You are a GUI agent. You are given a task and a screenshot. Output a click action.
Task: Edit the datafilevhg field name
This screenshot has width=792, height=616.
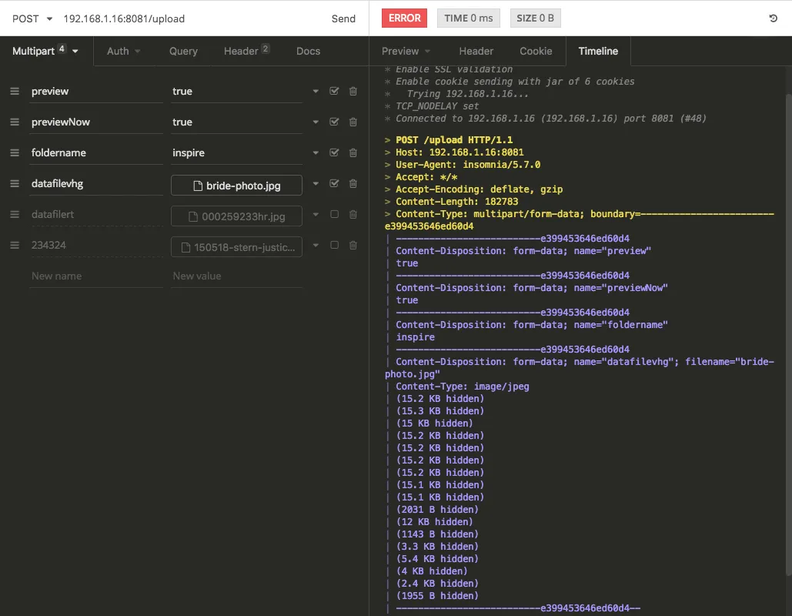coord(96,183)
